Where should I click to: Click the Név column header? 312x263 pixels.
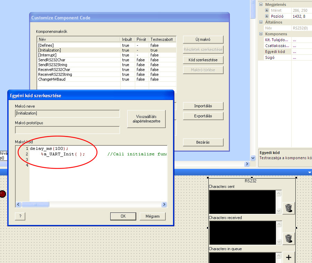(x=79, y=39)
